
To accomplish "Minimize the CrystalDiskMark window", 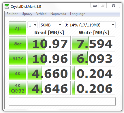I will point(95,5).
